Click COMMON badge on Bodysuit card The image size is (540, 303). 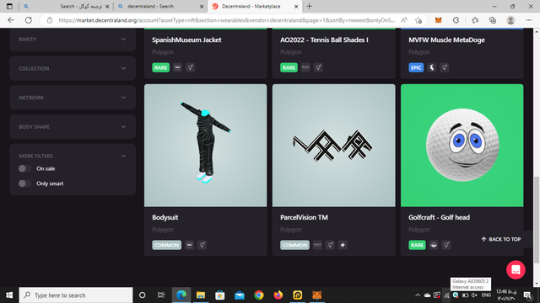tap(167, 245)
